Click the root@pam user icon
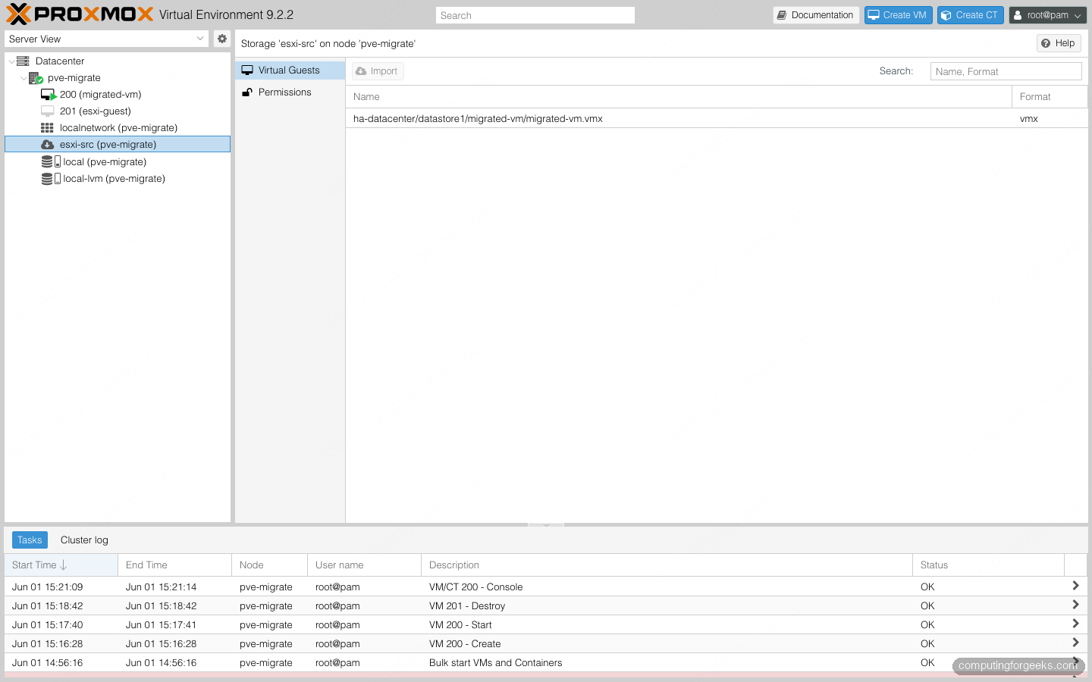 point(1018,15)
